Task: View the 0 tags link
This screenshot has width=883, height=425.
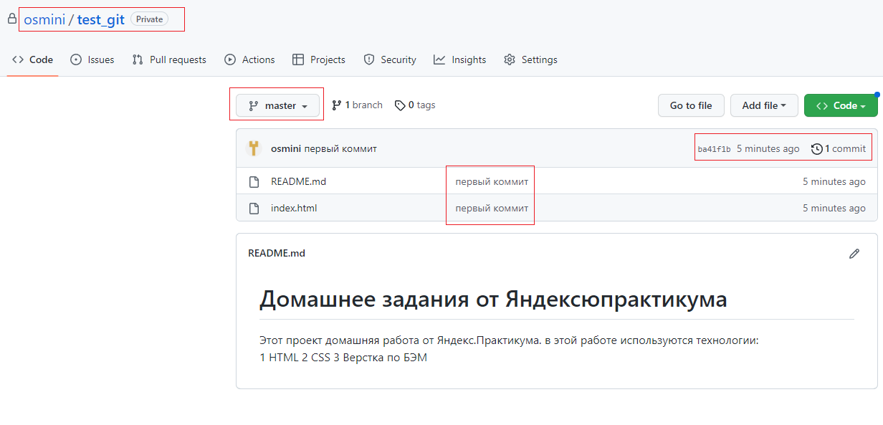Action: click(x=415, y=105)
